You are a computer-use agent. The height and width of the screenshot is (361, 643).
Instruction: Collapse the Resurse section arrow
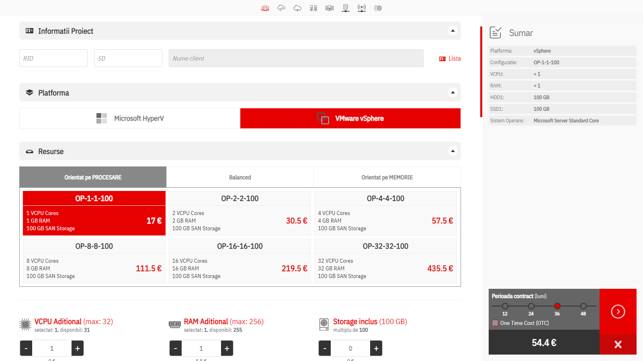[x=453, y=151]
